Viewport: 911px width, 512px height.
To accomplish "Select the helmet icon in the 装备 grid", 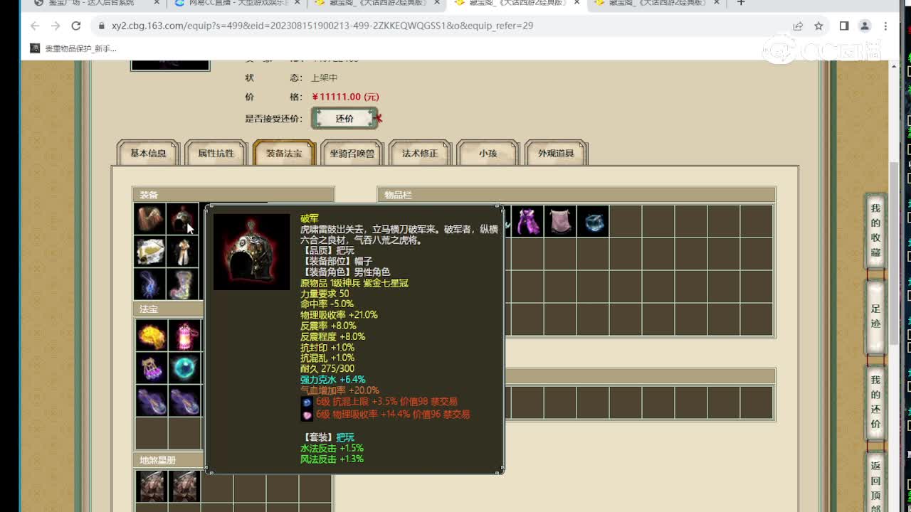I will 183,219.
